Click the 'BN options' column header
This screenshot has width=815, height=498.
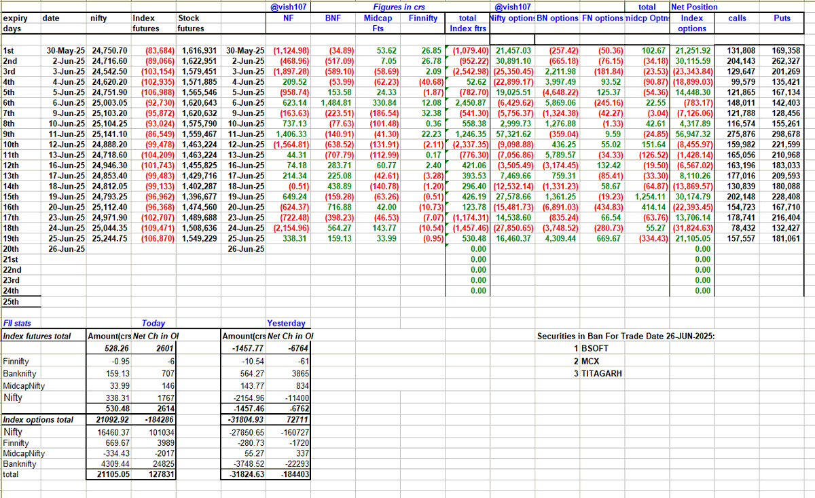click(x=558, y=18)
